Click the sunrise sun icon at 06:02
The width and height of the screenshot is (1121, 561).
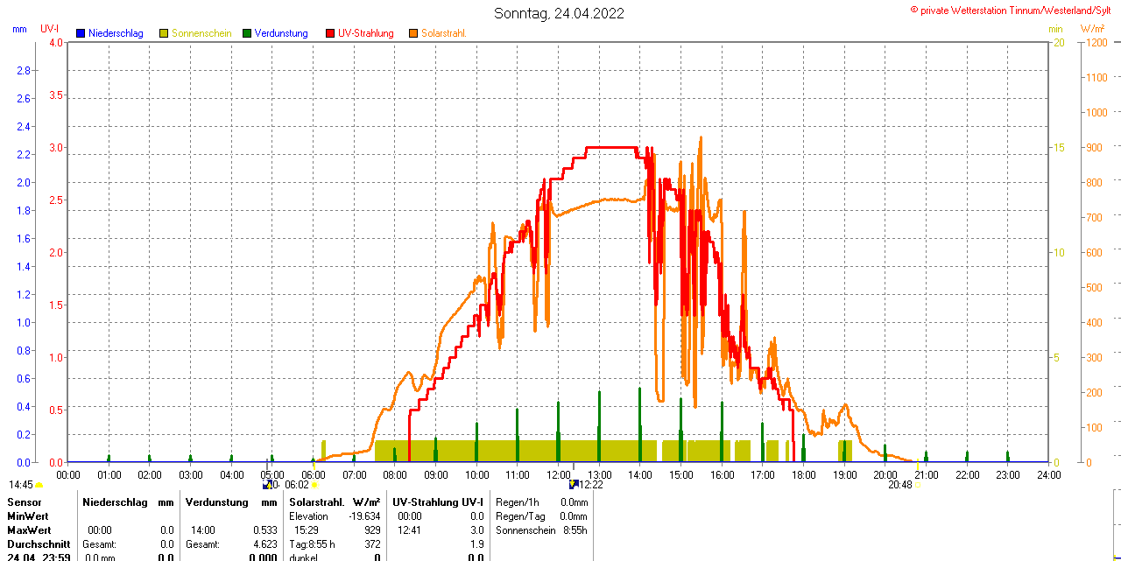[x=314, y=485]
